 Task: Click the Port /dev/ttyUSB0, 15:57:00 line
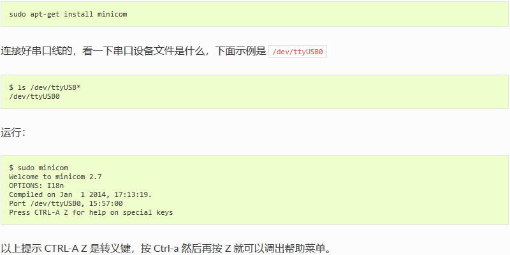66,203
